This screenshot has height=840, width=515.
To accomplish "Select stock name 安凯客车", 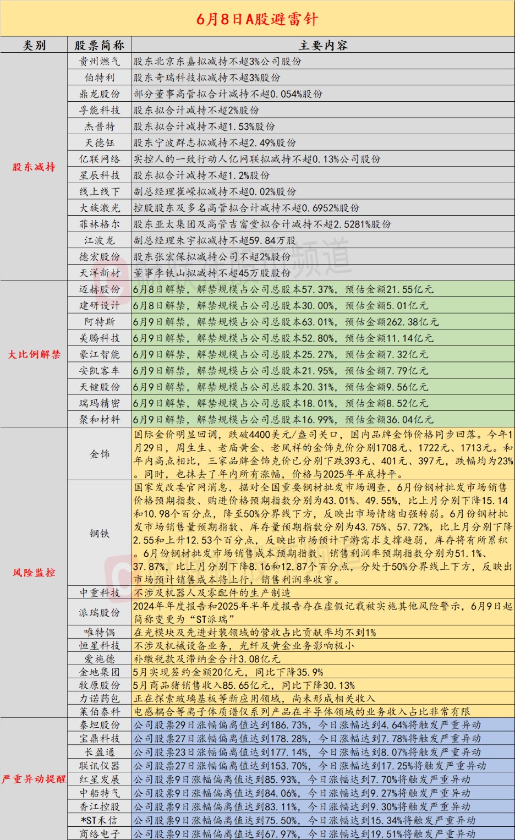I will pos(100,371).
